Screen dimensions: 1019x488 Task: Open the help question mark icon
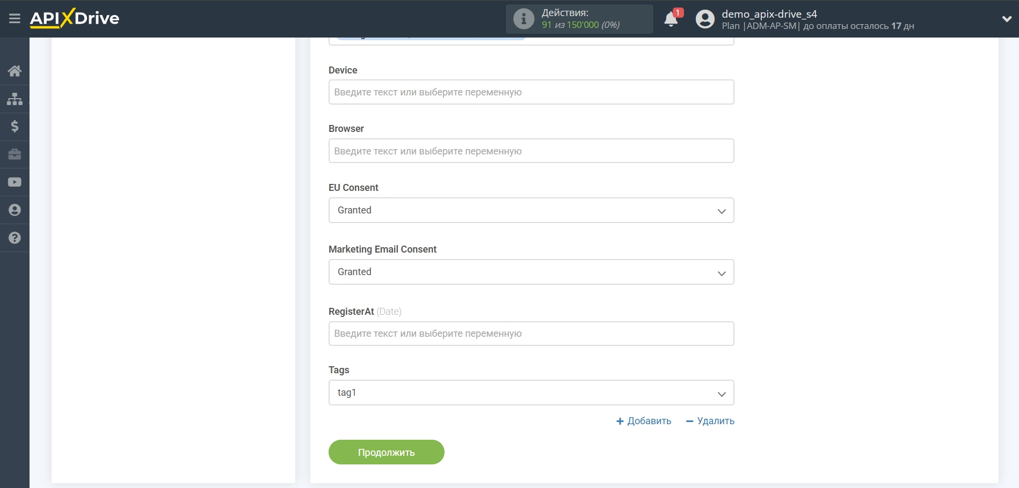click(14, 238)
